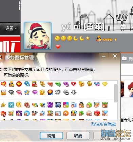Click the 取消所有隐藏 link

tap(103, 124)
